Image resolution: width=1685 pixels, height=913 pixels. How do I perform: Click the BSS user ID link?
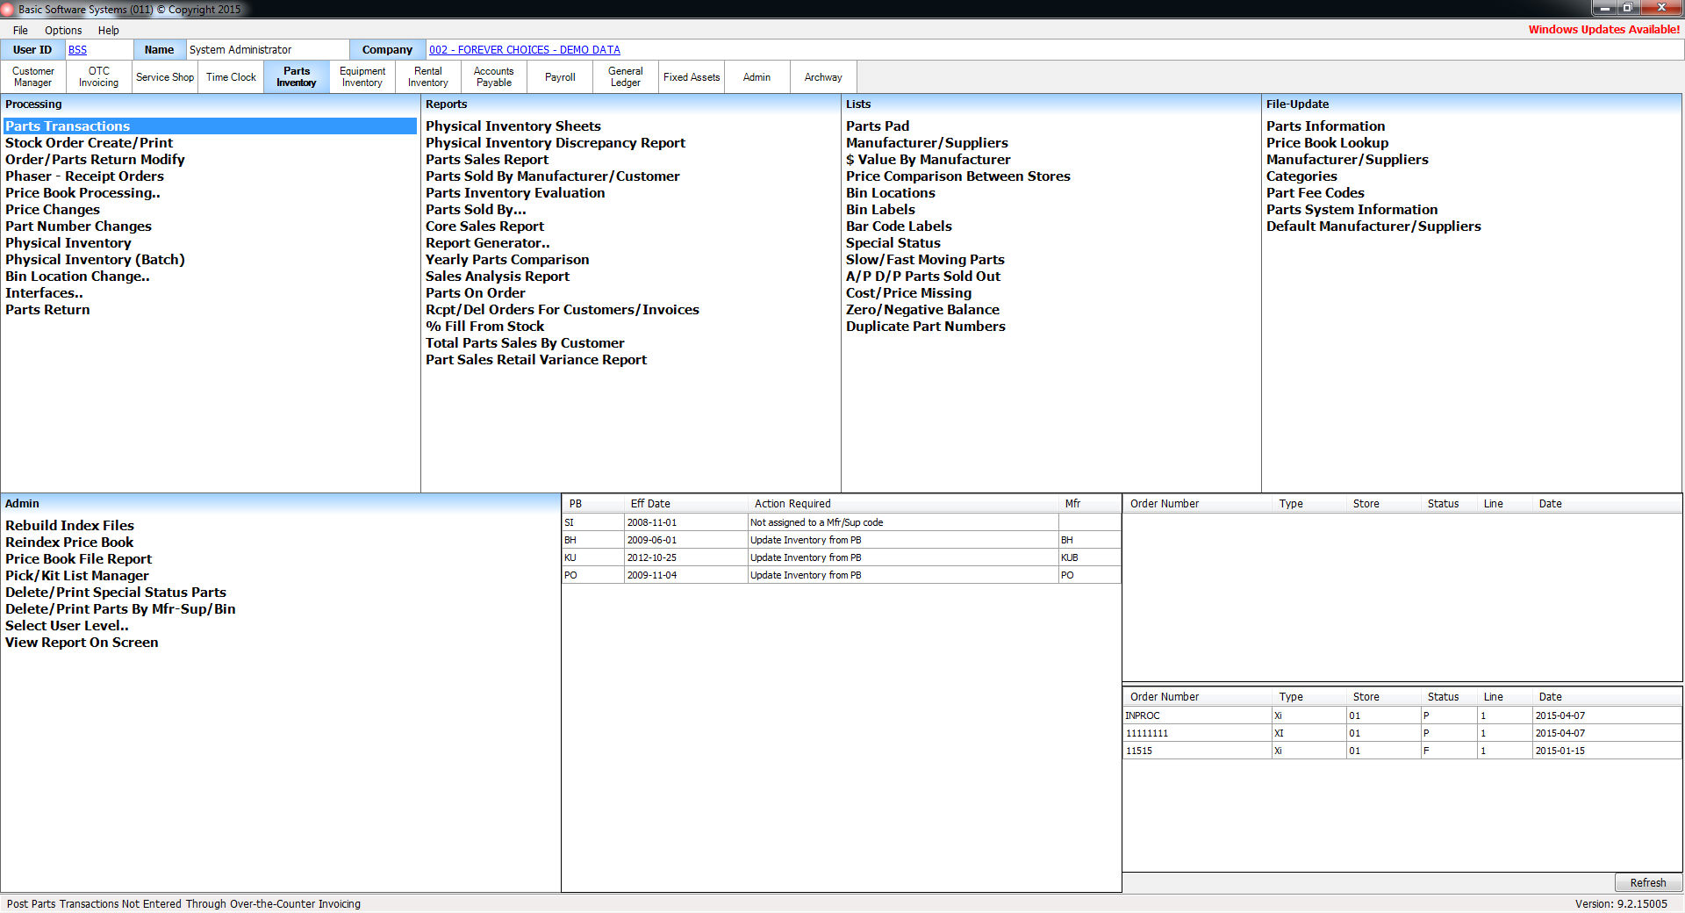pos(77,50)
